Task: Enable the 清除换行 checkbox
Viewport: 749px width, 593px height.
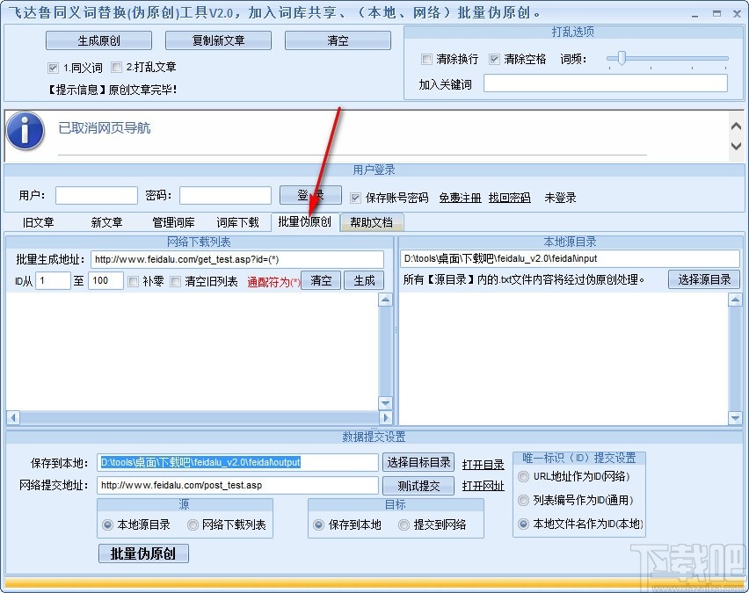Action: tap(426, 59)
